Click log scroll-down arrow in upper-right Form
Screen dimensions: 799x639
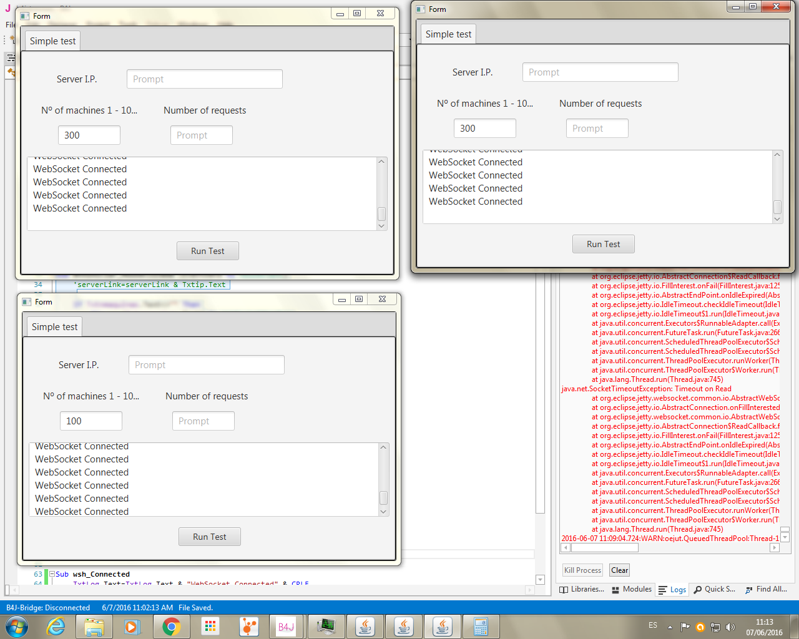(777, 219)
